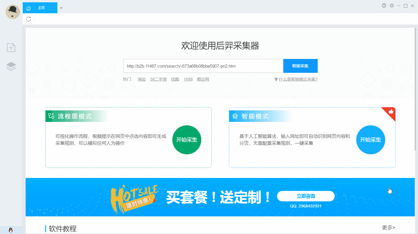This screenshot has height=234, width=418.
Task: Click the flowchart mode icon
Action: click(x=51, y=116)
